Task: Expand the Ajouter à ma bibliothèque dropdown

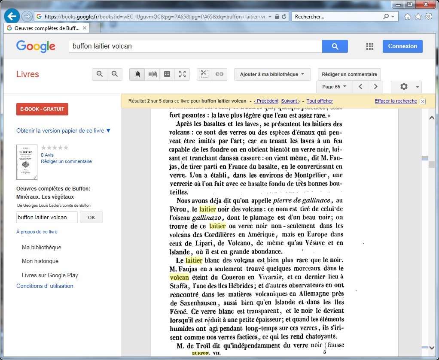Action: pyautogui.click(x=272, y=74)
